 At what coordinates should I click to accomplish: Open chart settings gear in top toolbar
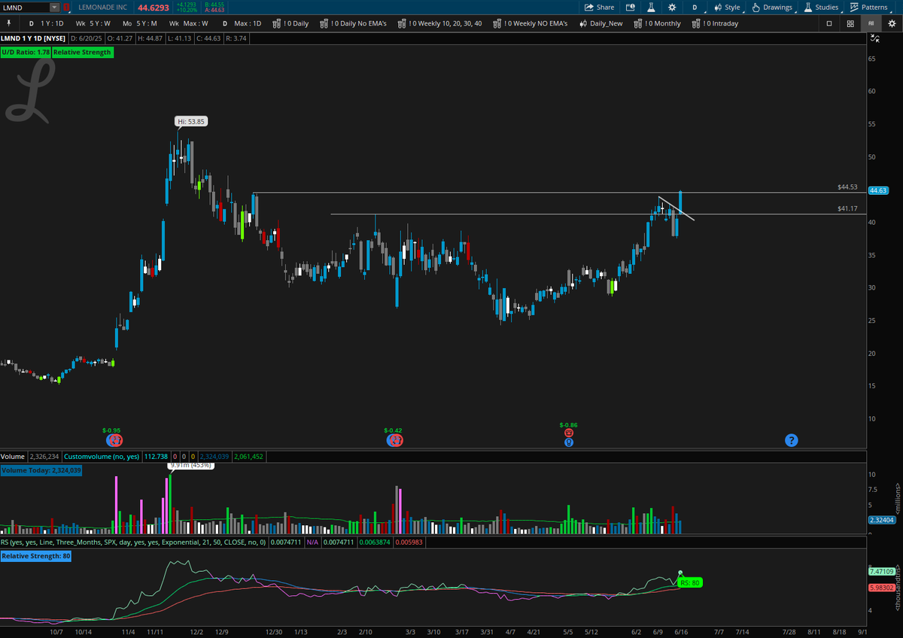[672, 7]
